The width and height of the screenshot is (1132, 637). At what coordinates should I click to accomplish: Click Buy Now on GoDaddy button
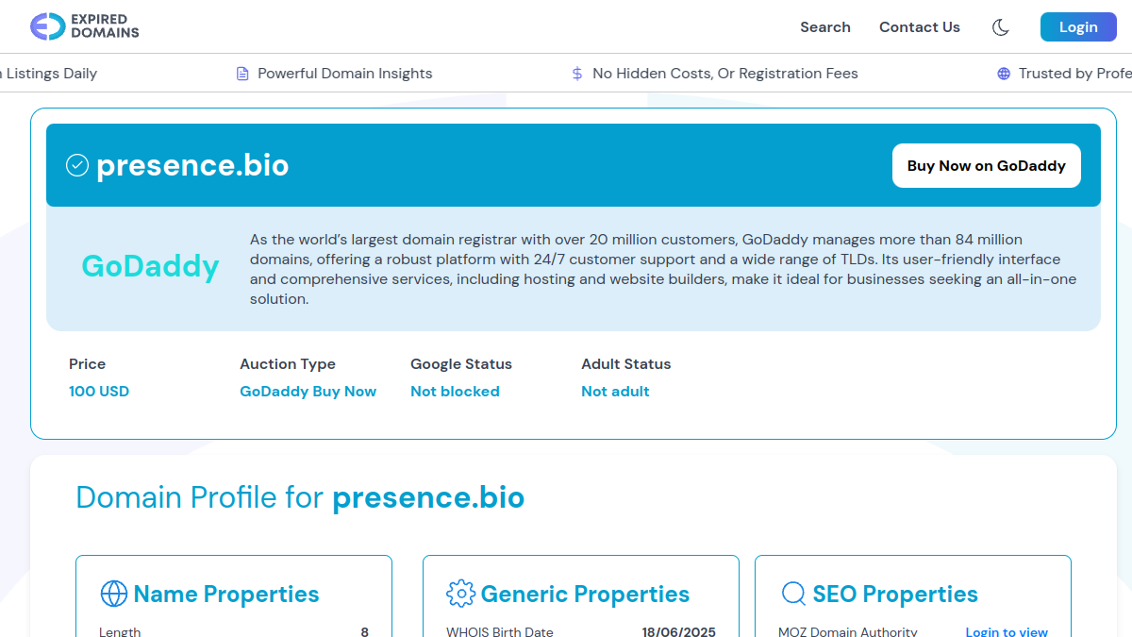987,166
